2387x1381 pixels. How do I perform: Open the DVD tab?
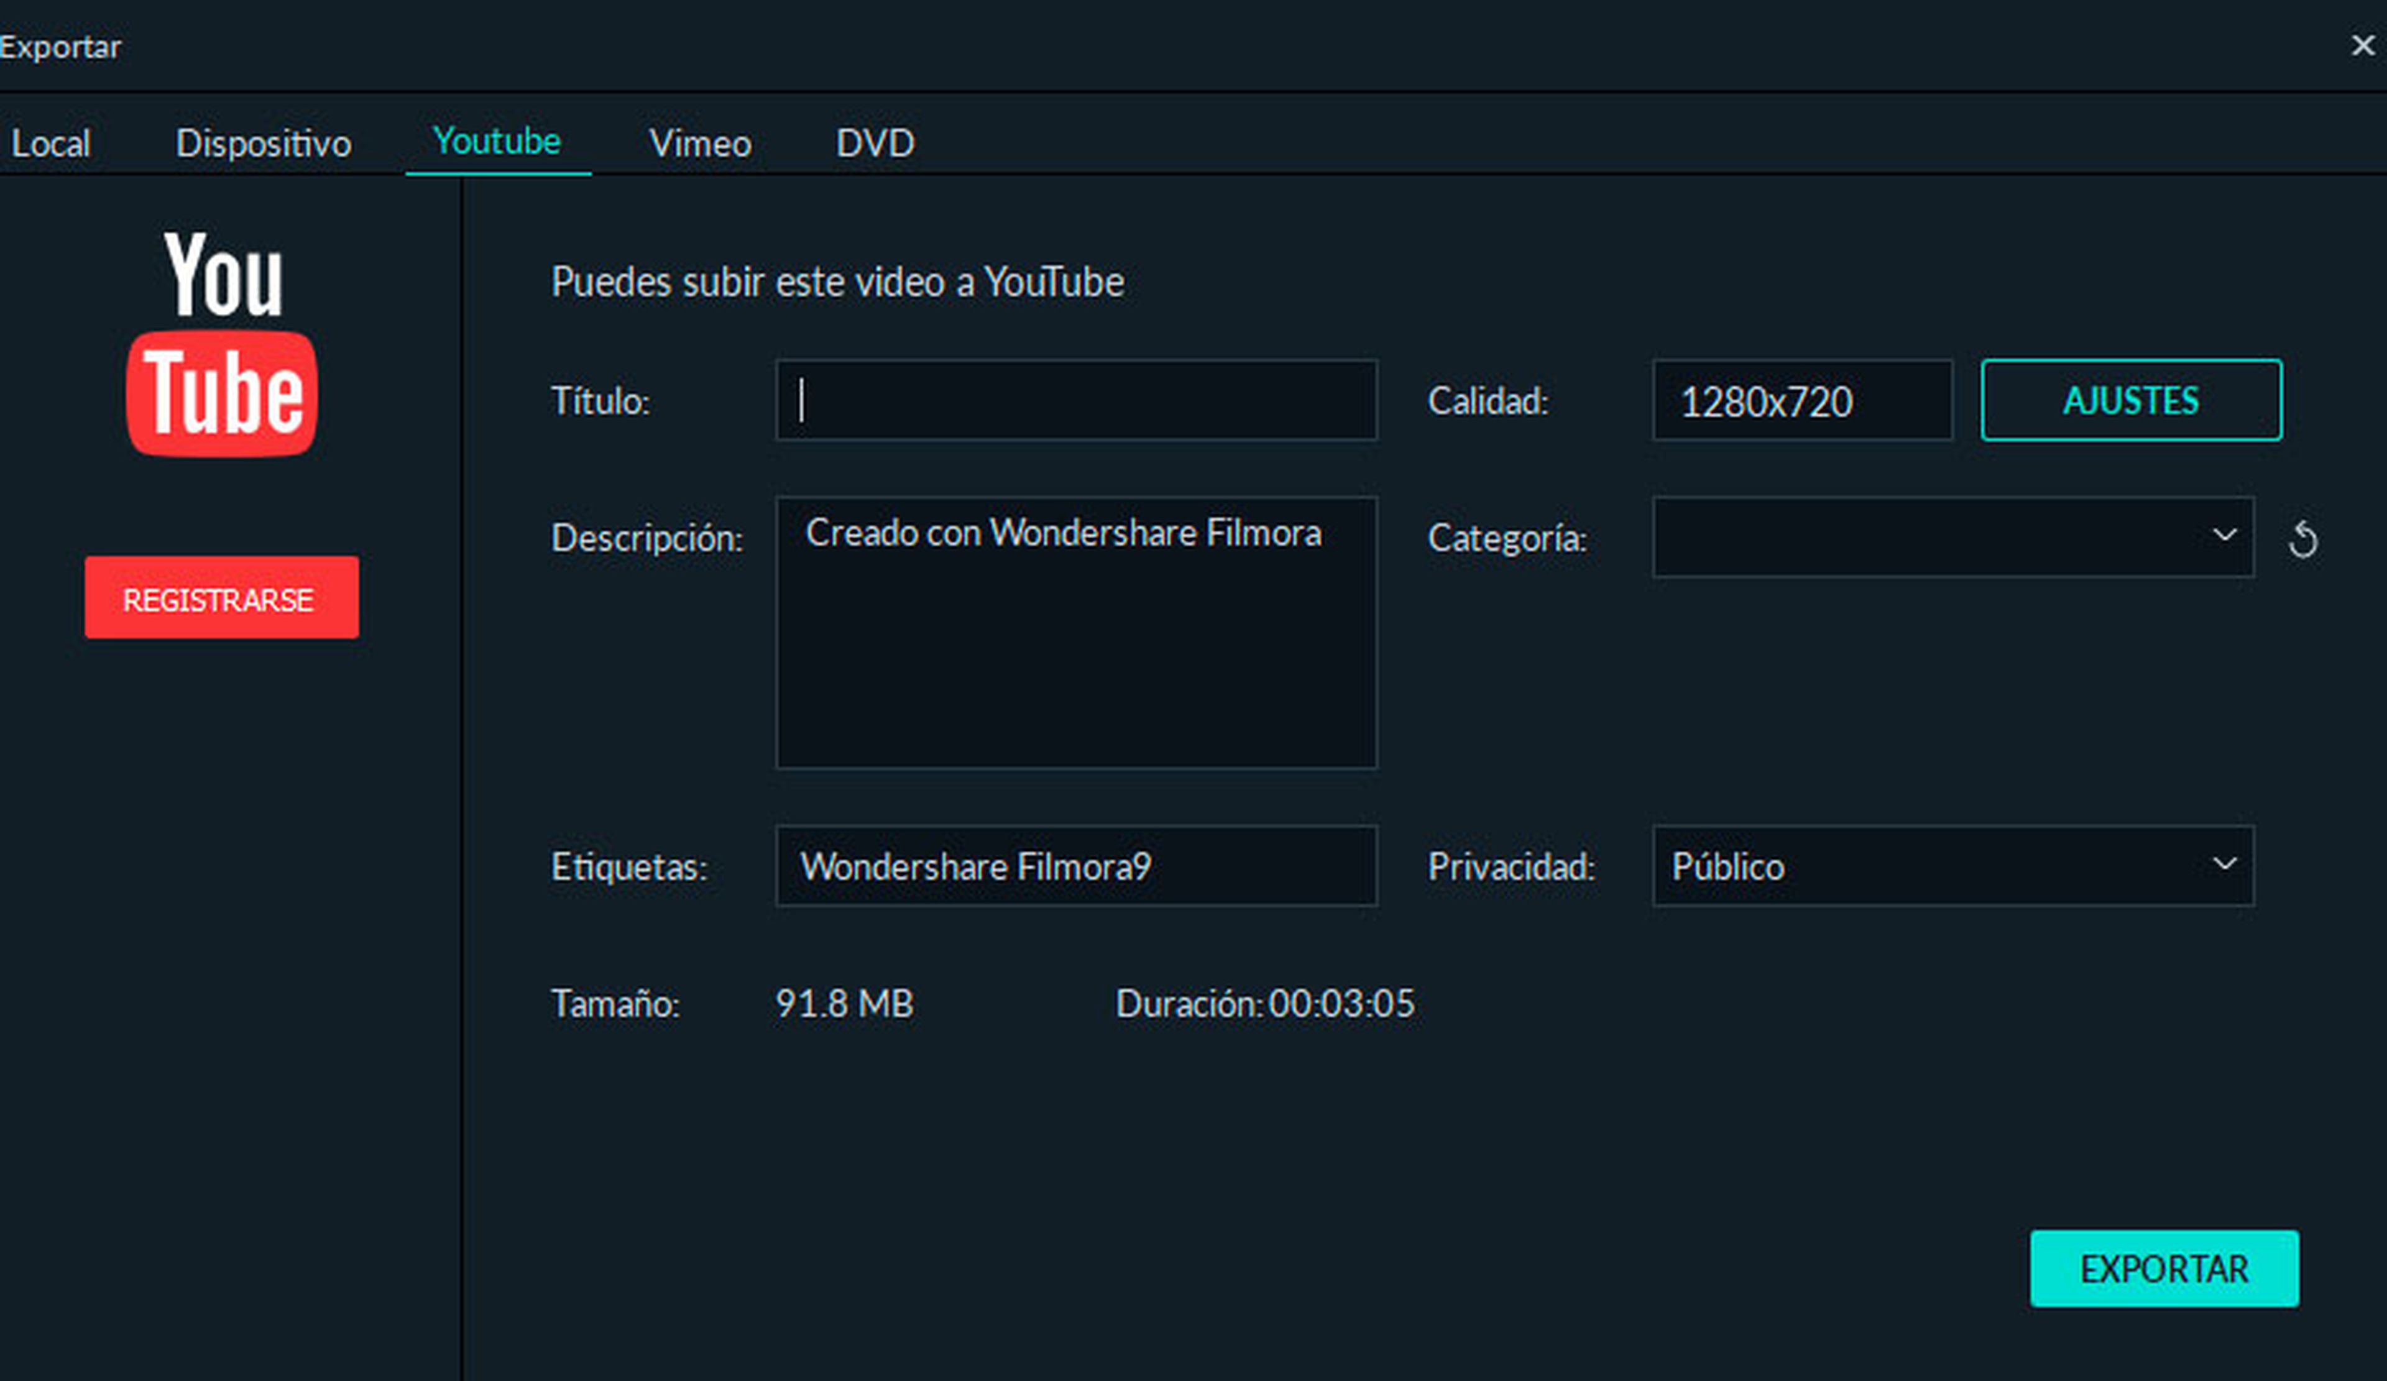(x=874, y=144)
